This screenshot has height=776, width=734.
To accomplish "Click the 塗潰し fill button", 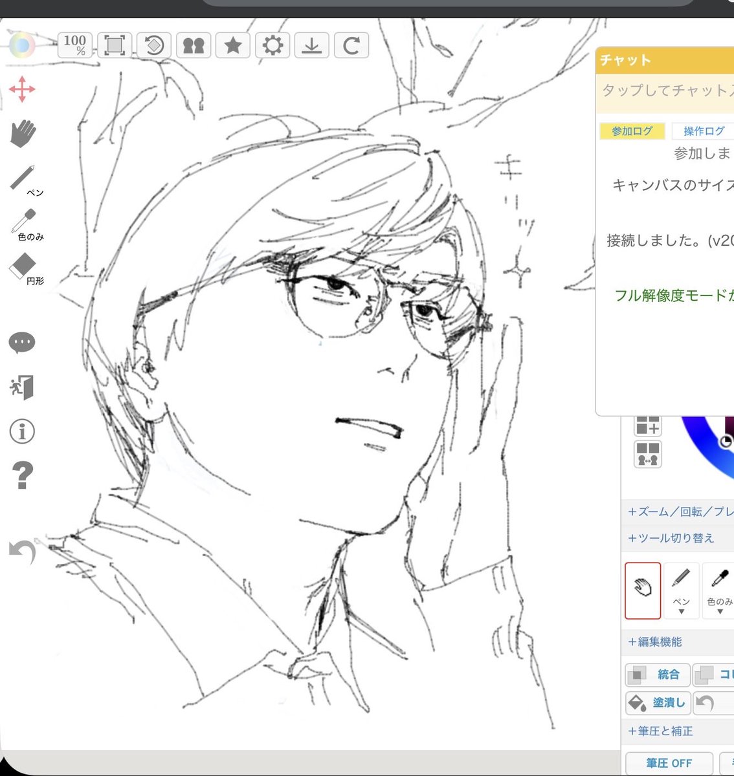I will [658, 702].
